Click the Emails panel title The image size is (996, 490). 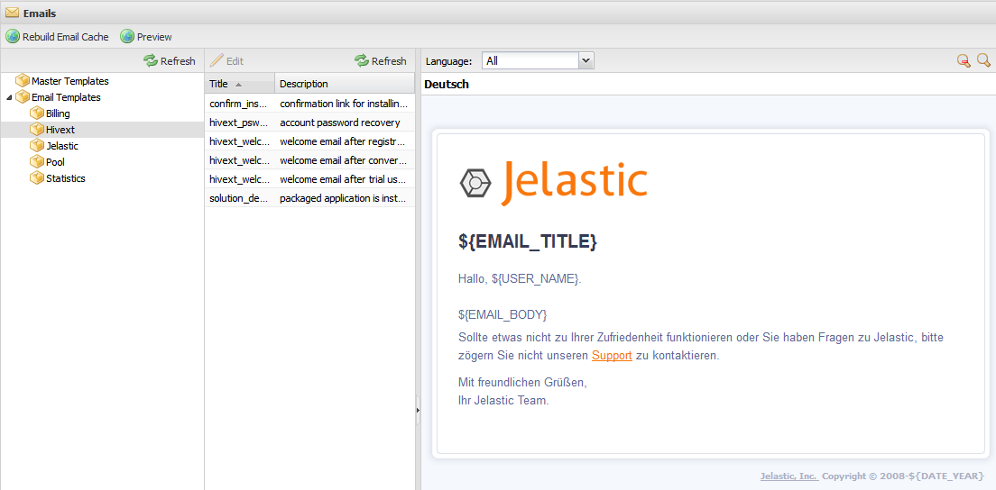point(40,12)
